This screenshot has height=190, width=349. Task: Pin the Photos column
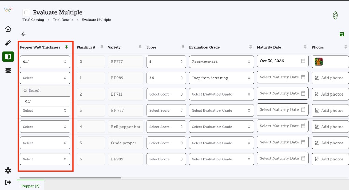[346, 47]
